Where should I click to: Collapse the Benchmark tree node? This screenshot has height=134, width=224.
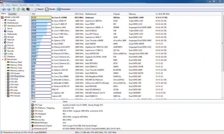(x=3, y=59)
